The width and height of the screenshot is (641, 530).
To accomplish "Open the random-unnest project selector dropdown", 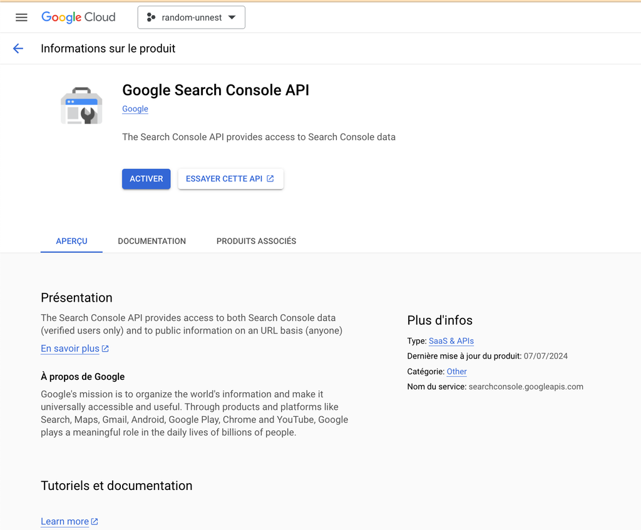I will pos(192,17).
